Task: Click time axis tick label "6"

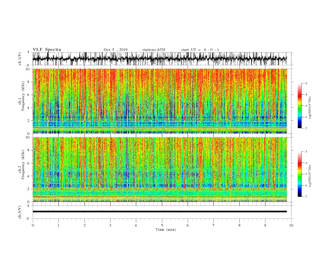Action: (x=188, y=225)
